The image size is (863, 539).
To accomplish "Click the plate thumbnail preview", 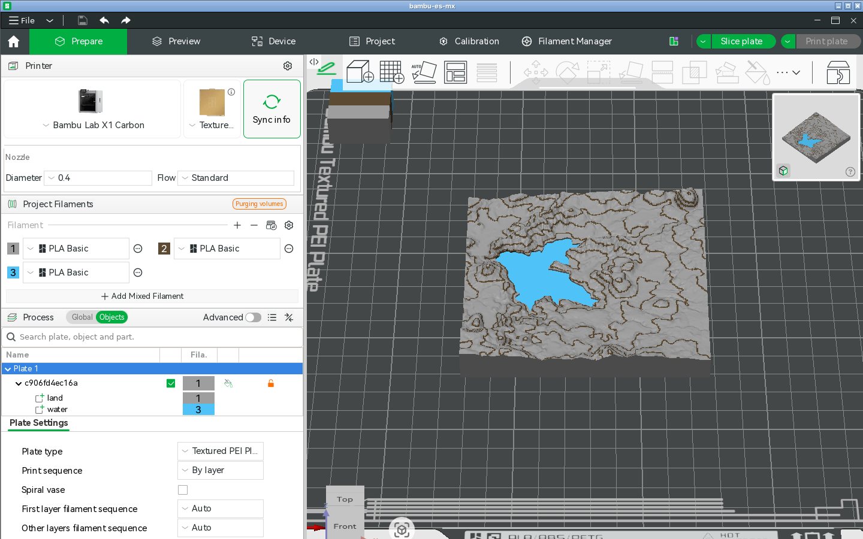I will point(816,137).
